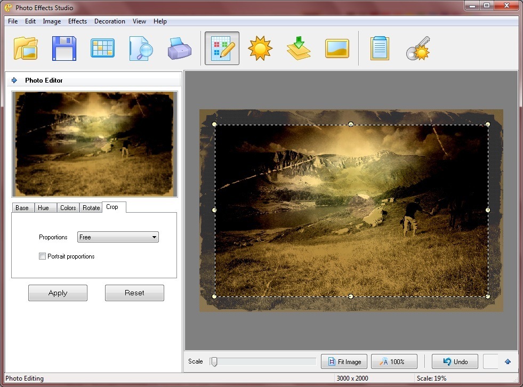This screenshot has width=523, height=387.
Task: Click the sun-shaped effects icon
Action: pyautogui.click(x=260, y=47)
